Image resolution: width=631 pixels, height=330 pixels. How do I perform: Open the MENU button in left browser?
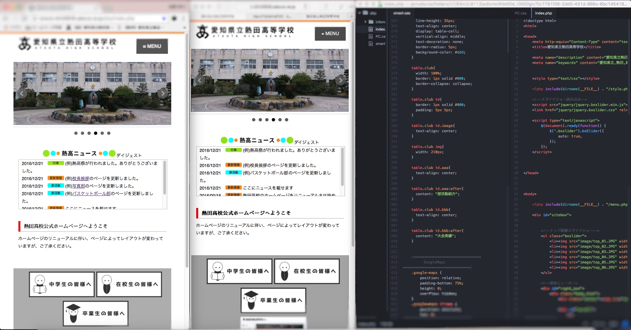152,46
